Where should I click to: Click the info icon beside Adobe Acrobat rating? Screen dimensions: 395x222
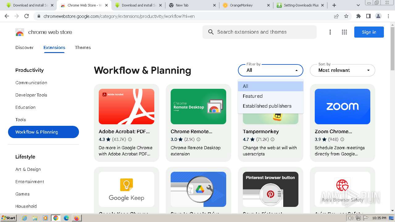130,139
